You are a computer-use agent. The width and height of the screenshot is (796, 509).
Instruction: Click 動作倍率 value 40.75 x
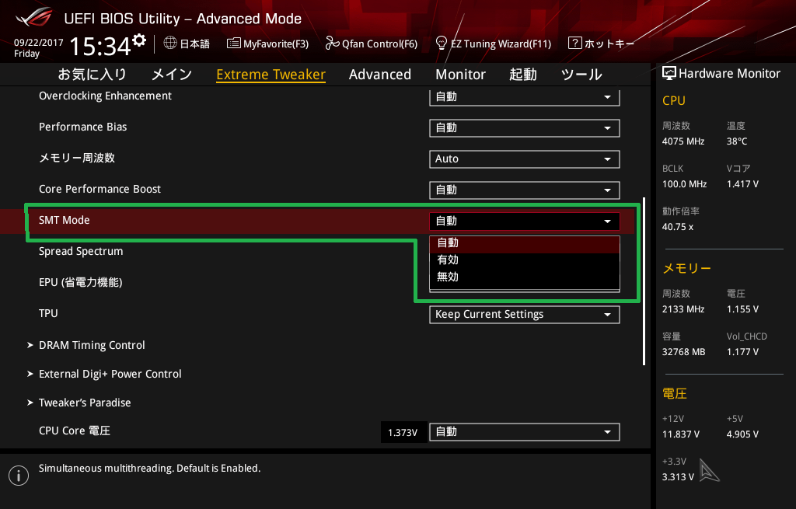[678, 227]
